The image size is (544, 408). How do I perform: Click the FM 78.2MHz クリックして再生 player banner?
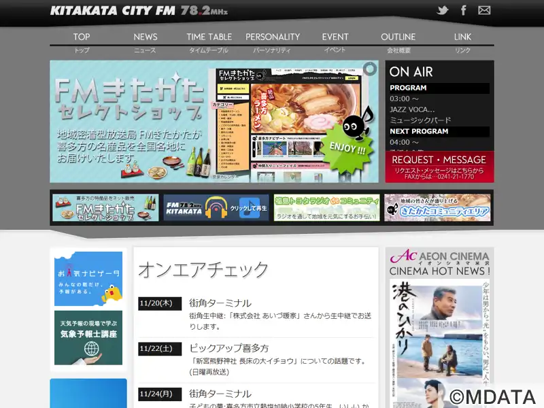(x=216, y=207)
